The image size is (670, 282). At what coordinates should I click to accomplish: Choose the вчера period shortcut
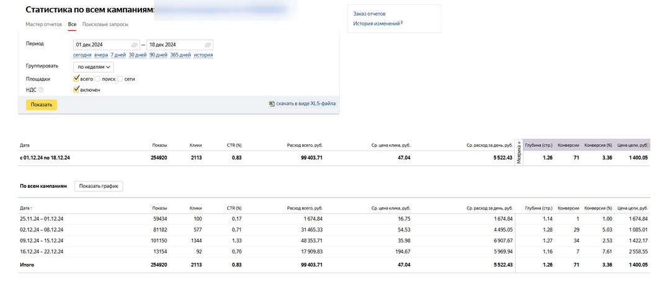(x=101, y=55)
